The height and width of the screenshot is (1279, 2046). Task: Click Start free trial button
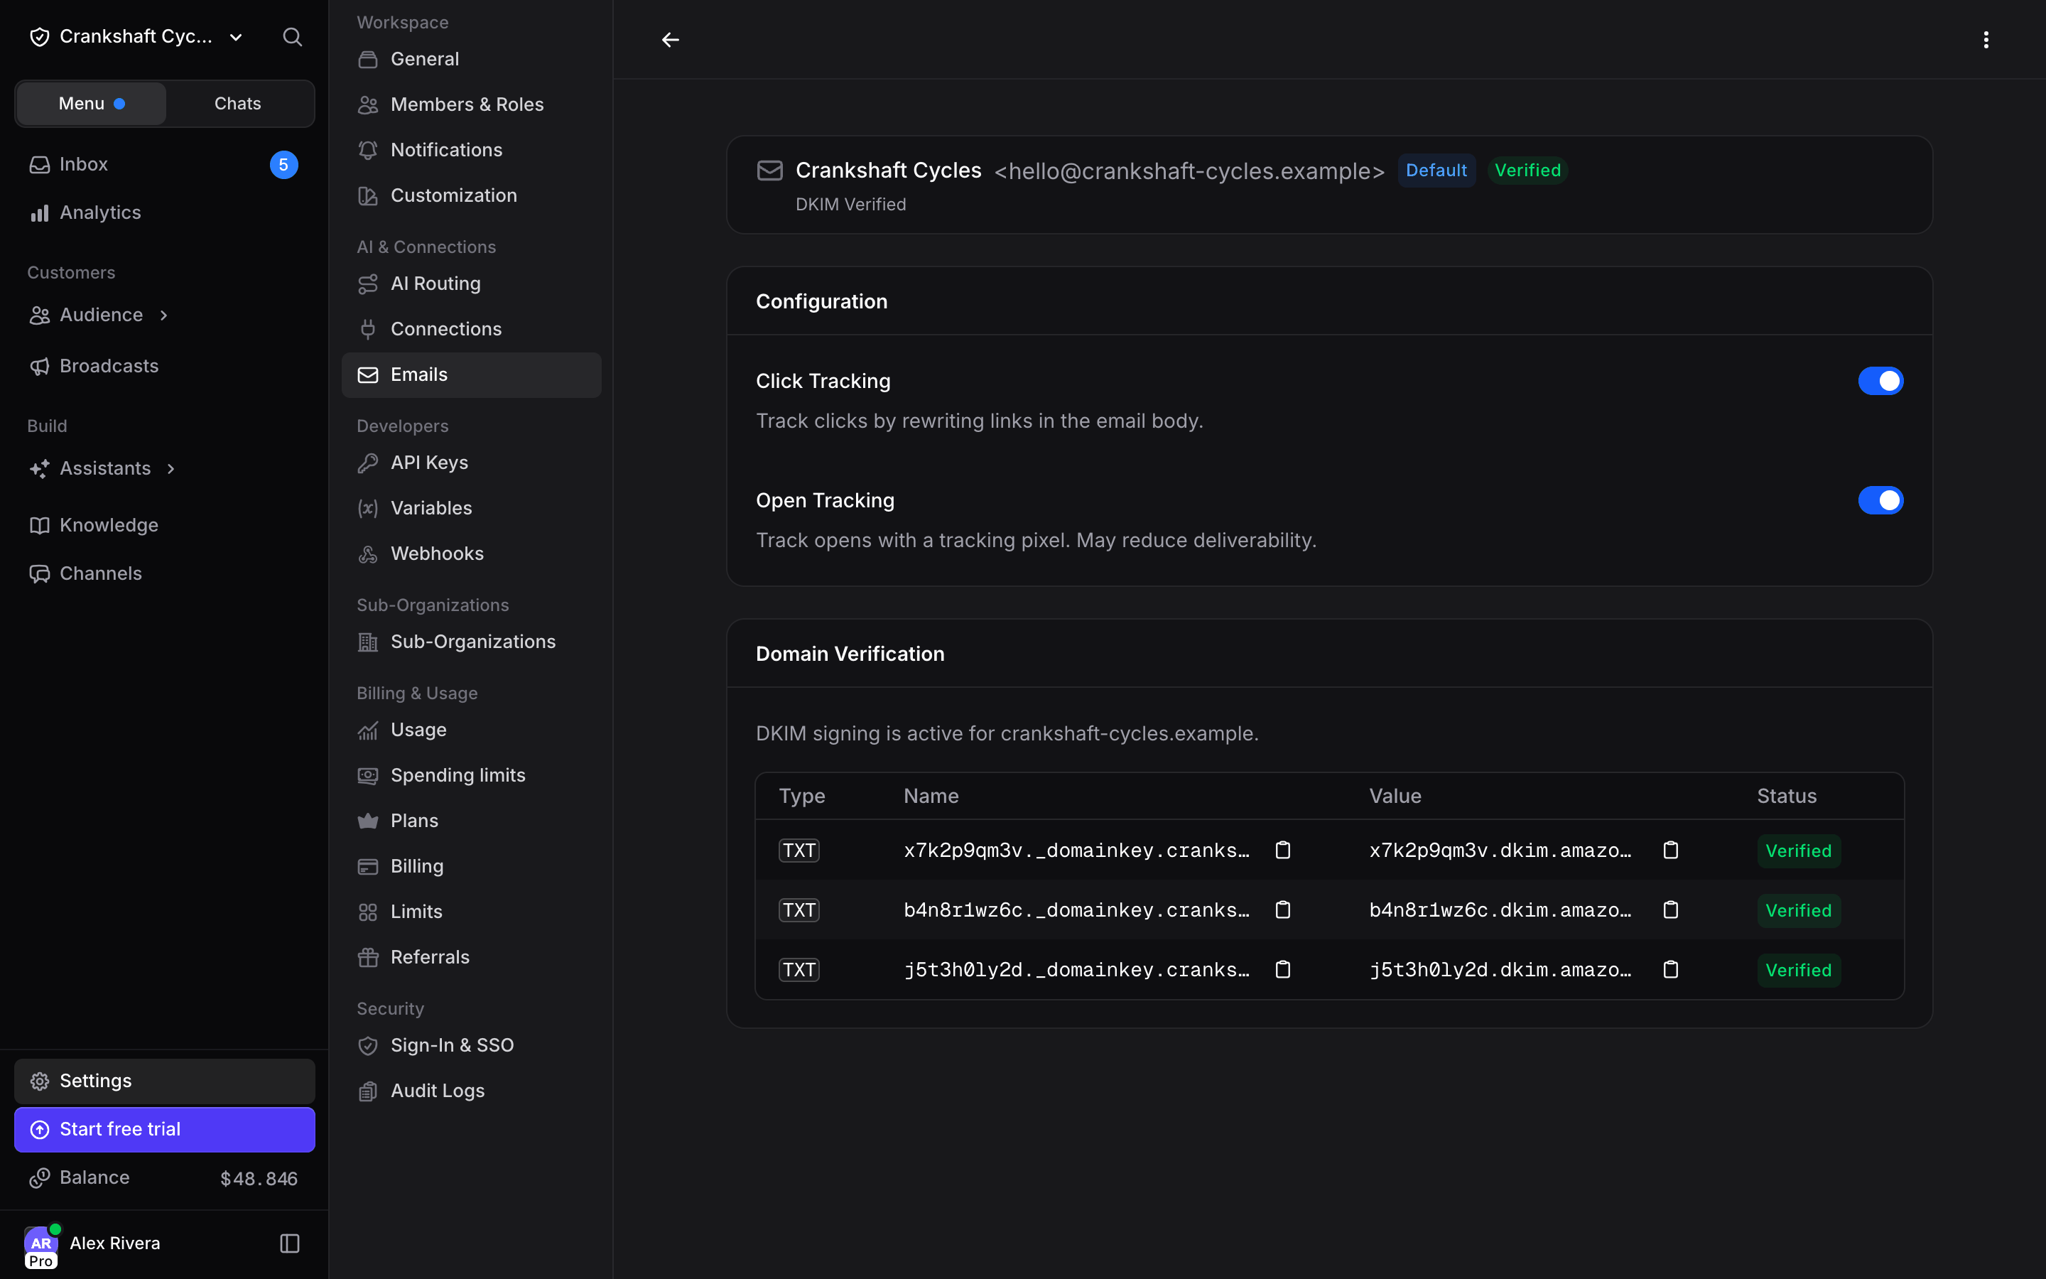(165, 1129)
